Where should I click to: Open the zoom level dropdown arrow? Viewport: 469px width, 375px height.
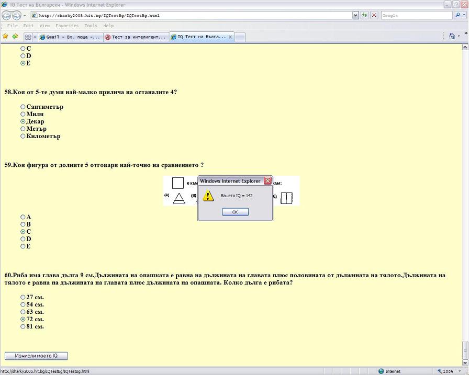[x=460, y=371]
